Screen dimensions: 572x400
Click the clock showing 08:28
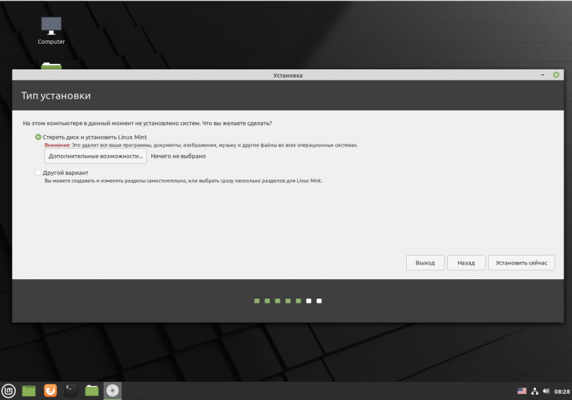(562, 392)
